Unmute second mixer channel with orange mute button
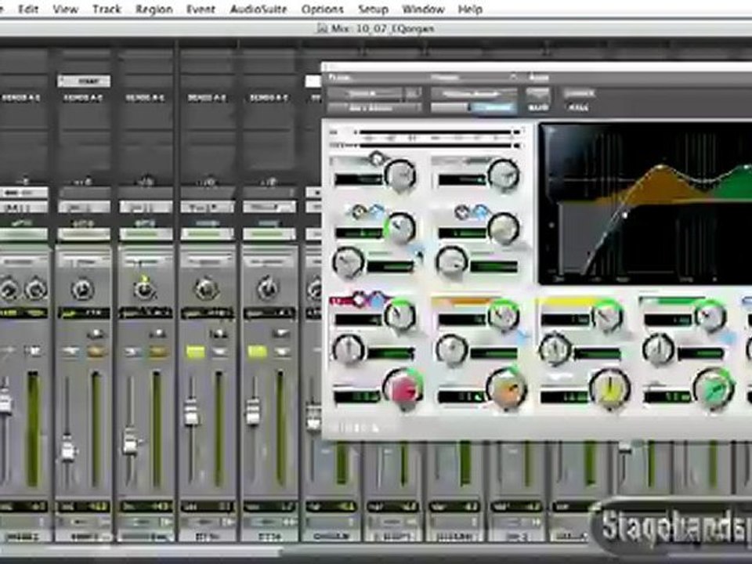752x564 pixels. pyautogui.click(x=96, y=352)
